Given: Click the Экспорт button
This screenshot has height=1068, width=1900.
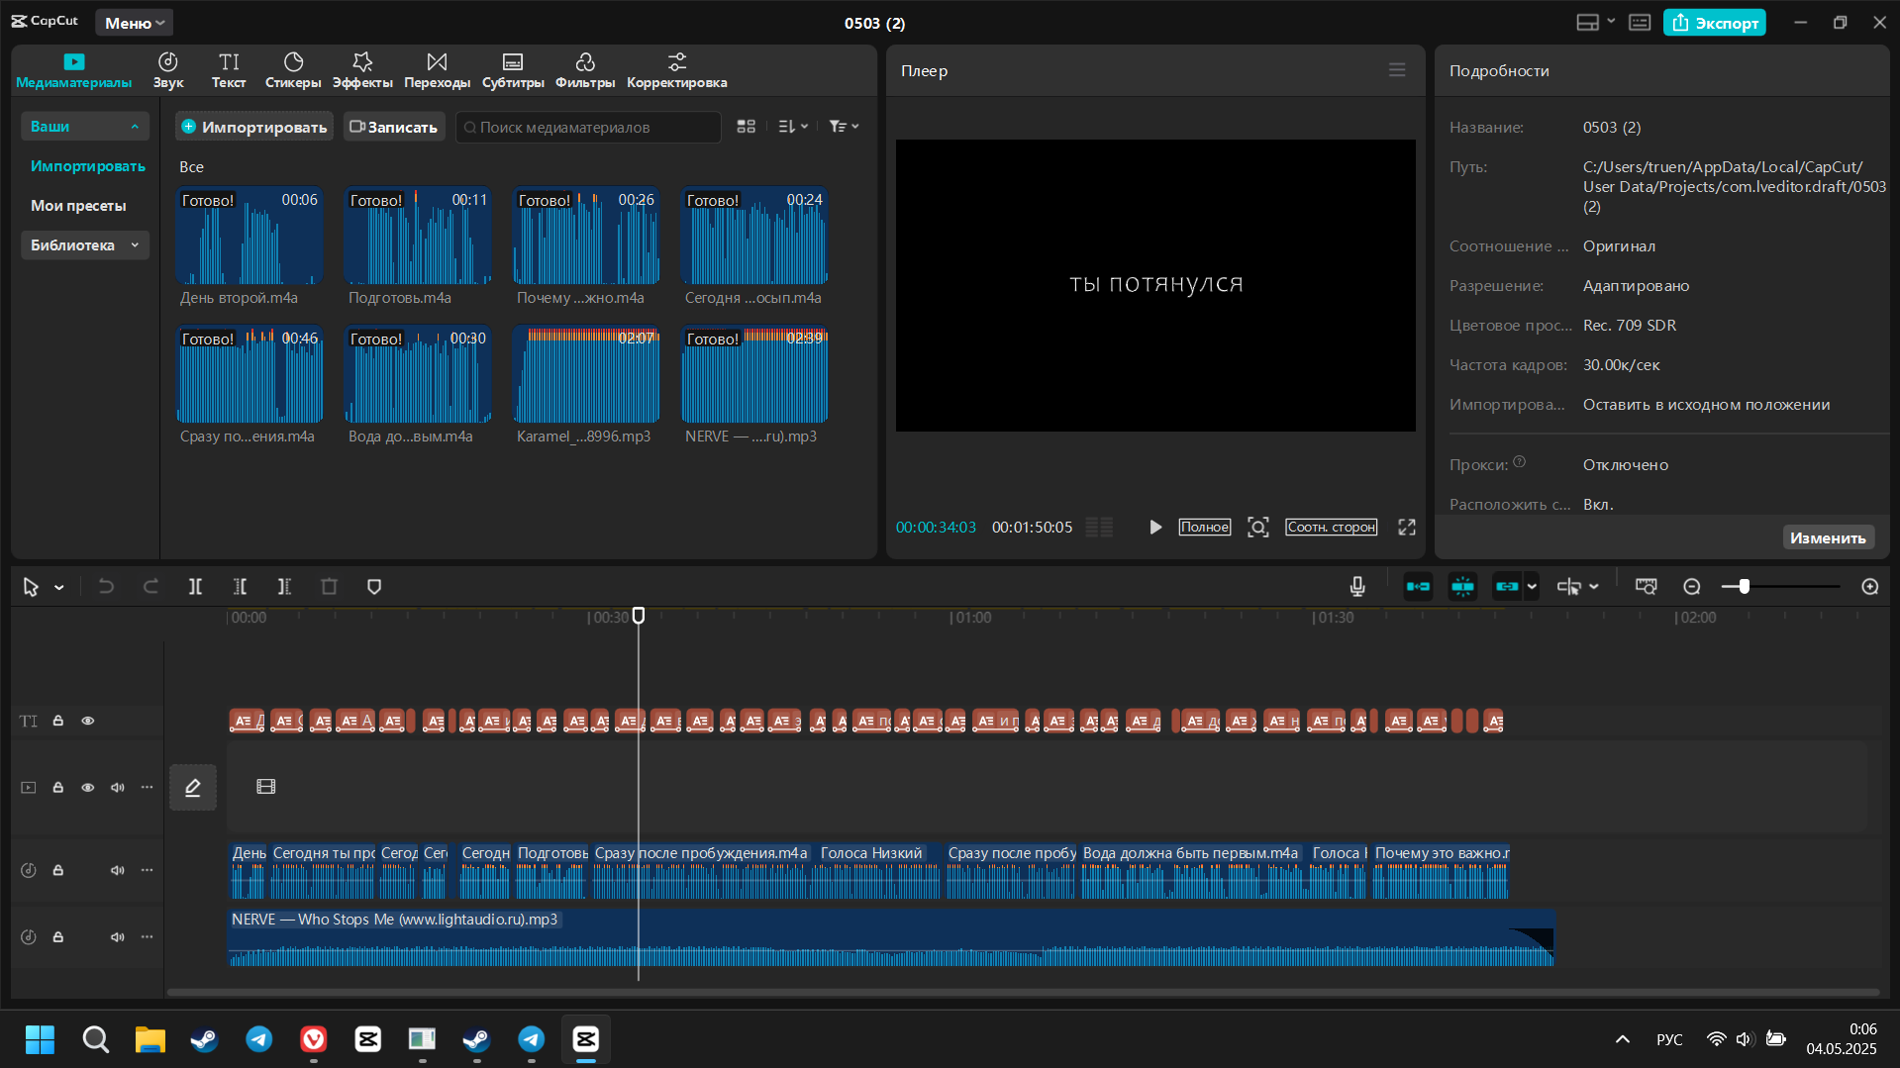Looking at the screenshot, I should click(x=1715, y=23).
